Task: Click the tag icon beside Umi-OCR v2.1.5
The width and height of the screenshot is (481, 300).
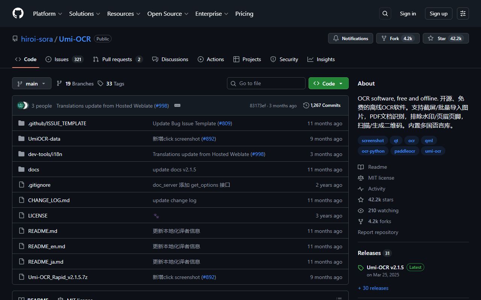Action: [361, 267]
